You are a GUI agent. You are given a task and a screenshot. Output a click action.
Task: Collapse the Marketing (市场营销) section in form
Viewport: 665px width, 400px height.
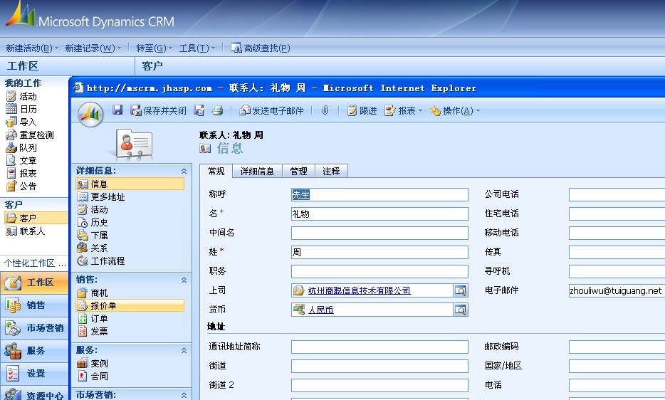pyautogui.click(x=184, y=395)
